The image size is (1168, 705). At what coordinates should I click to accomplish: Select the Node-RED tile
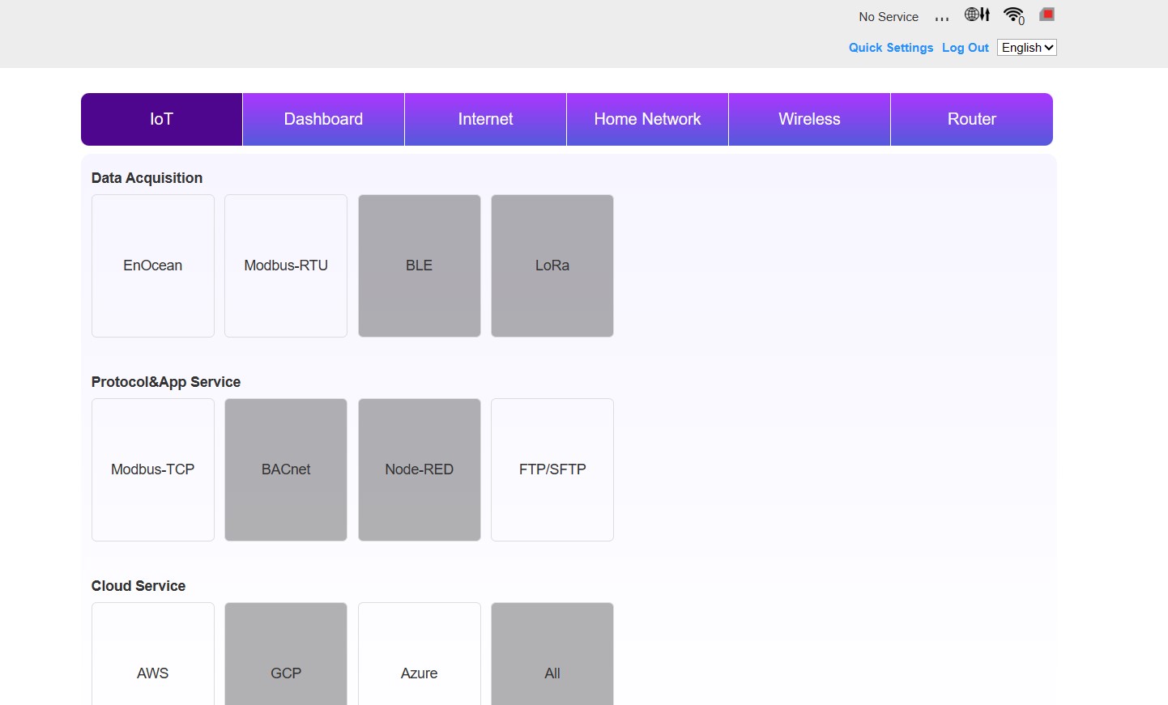[x=419, y=469]
